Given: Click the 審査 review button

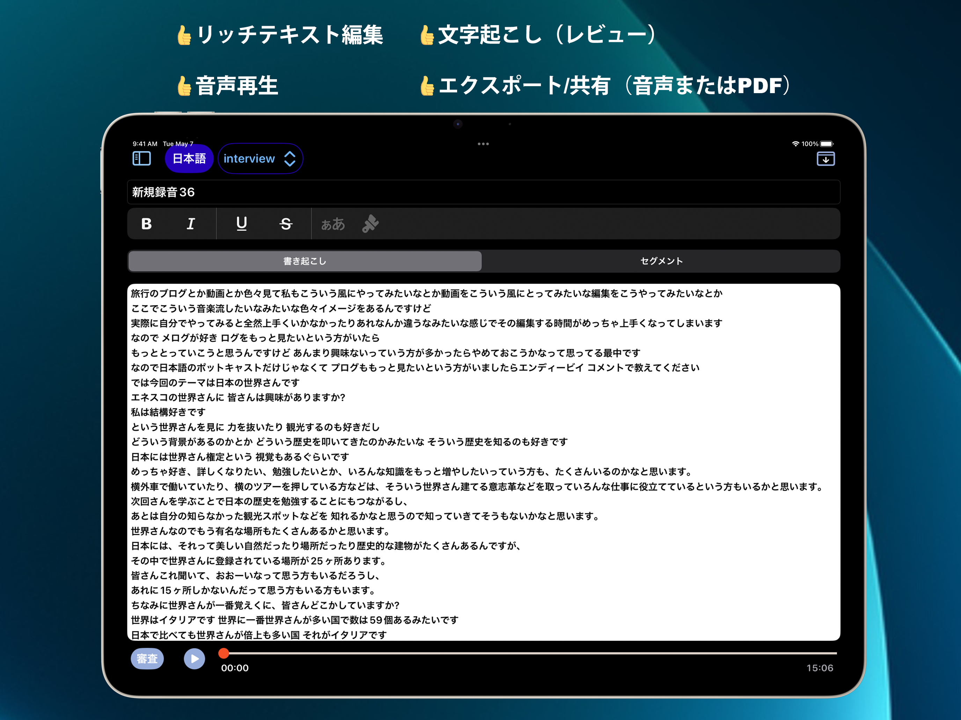Looking at the screenshot, I should (x=147, y=658).
